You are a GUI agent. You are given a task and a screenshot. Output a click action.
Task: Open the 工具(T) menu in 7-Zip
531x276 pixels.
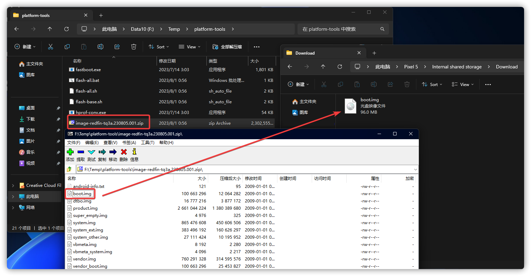click(x=148, y=143)
